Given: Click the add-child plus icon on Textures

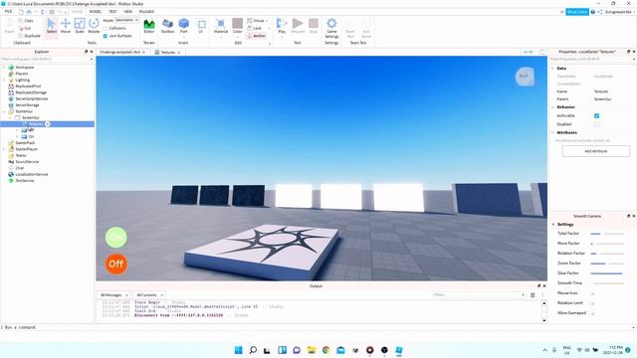Looking at the screenshot, I should pos(48,123).
